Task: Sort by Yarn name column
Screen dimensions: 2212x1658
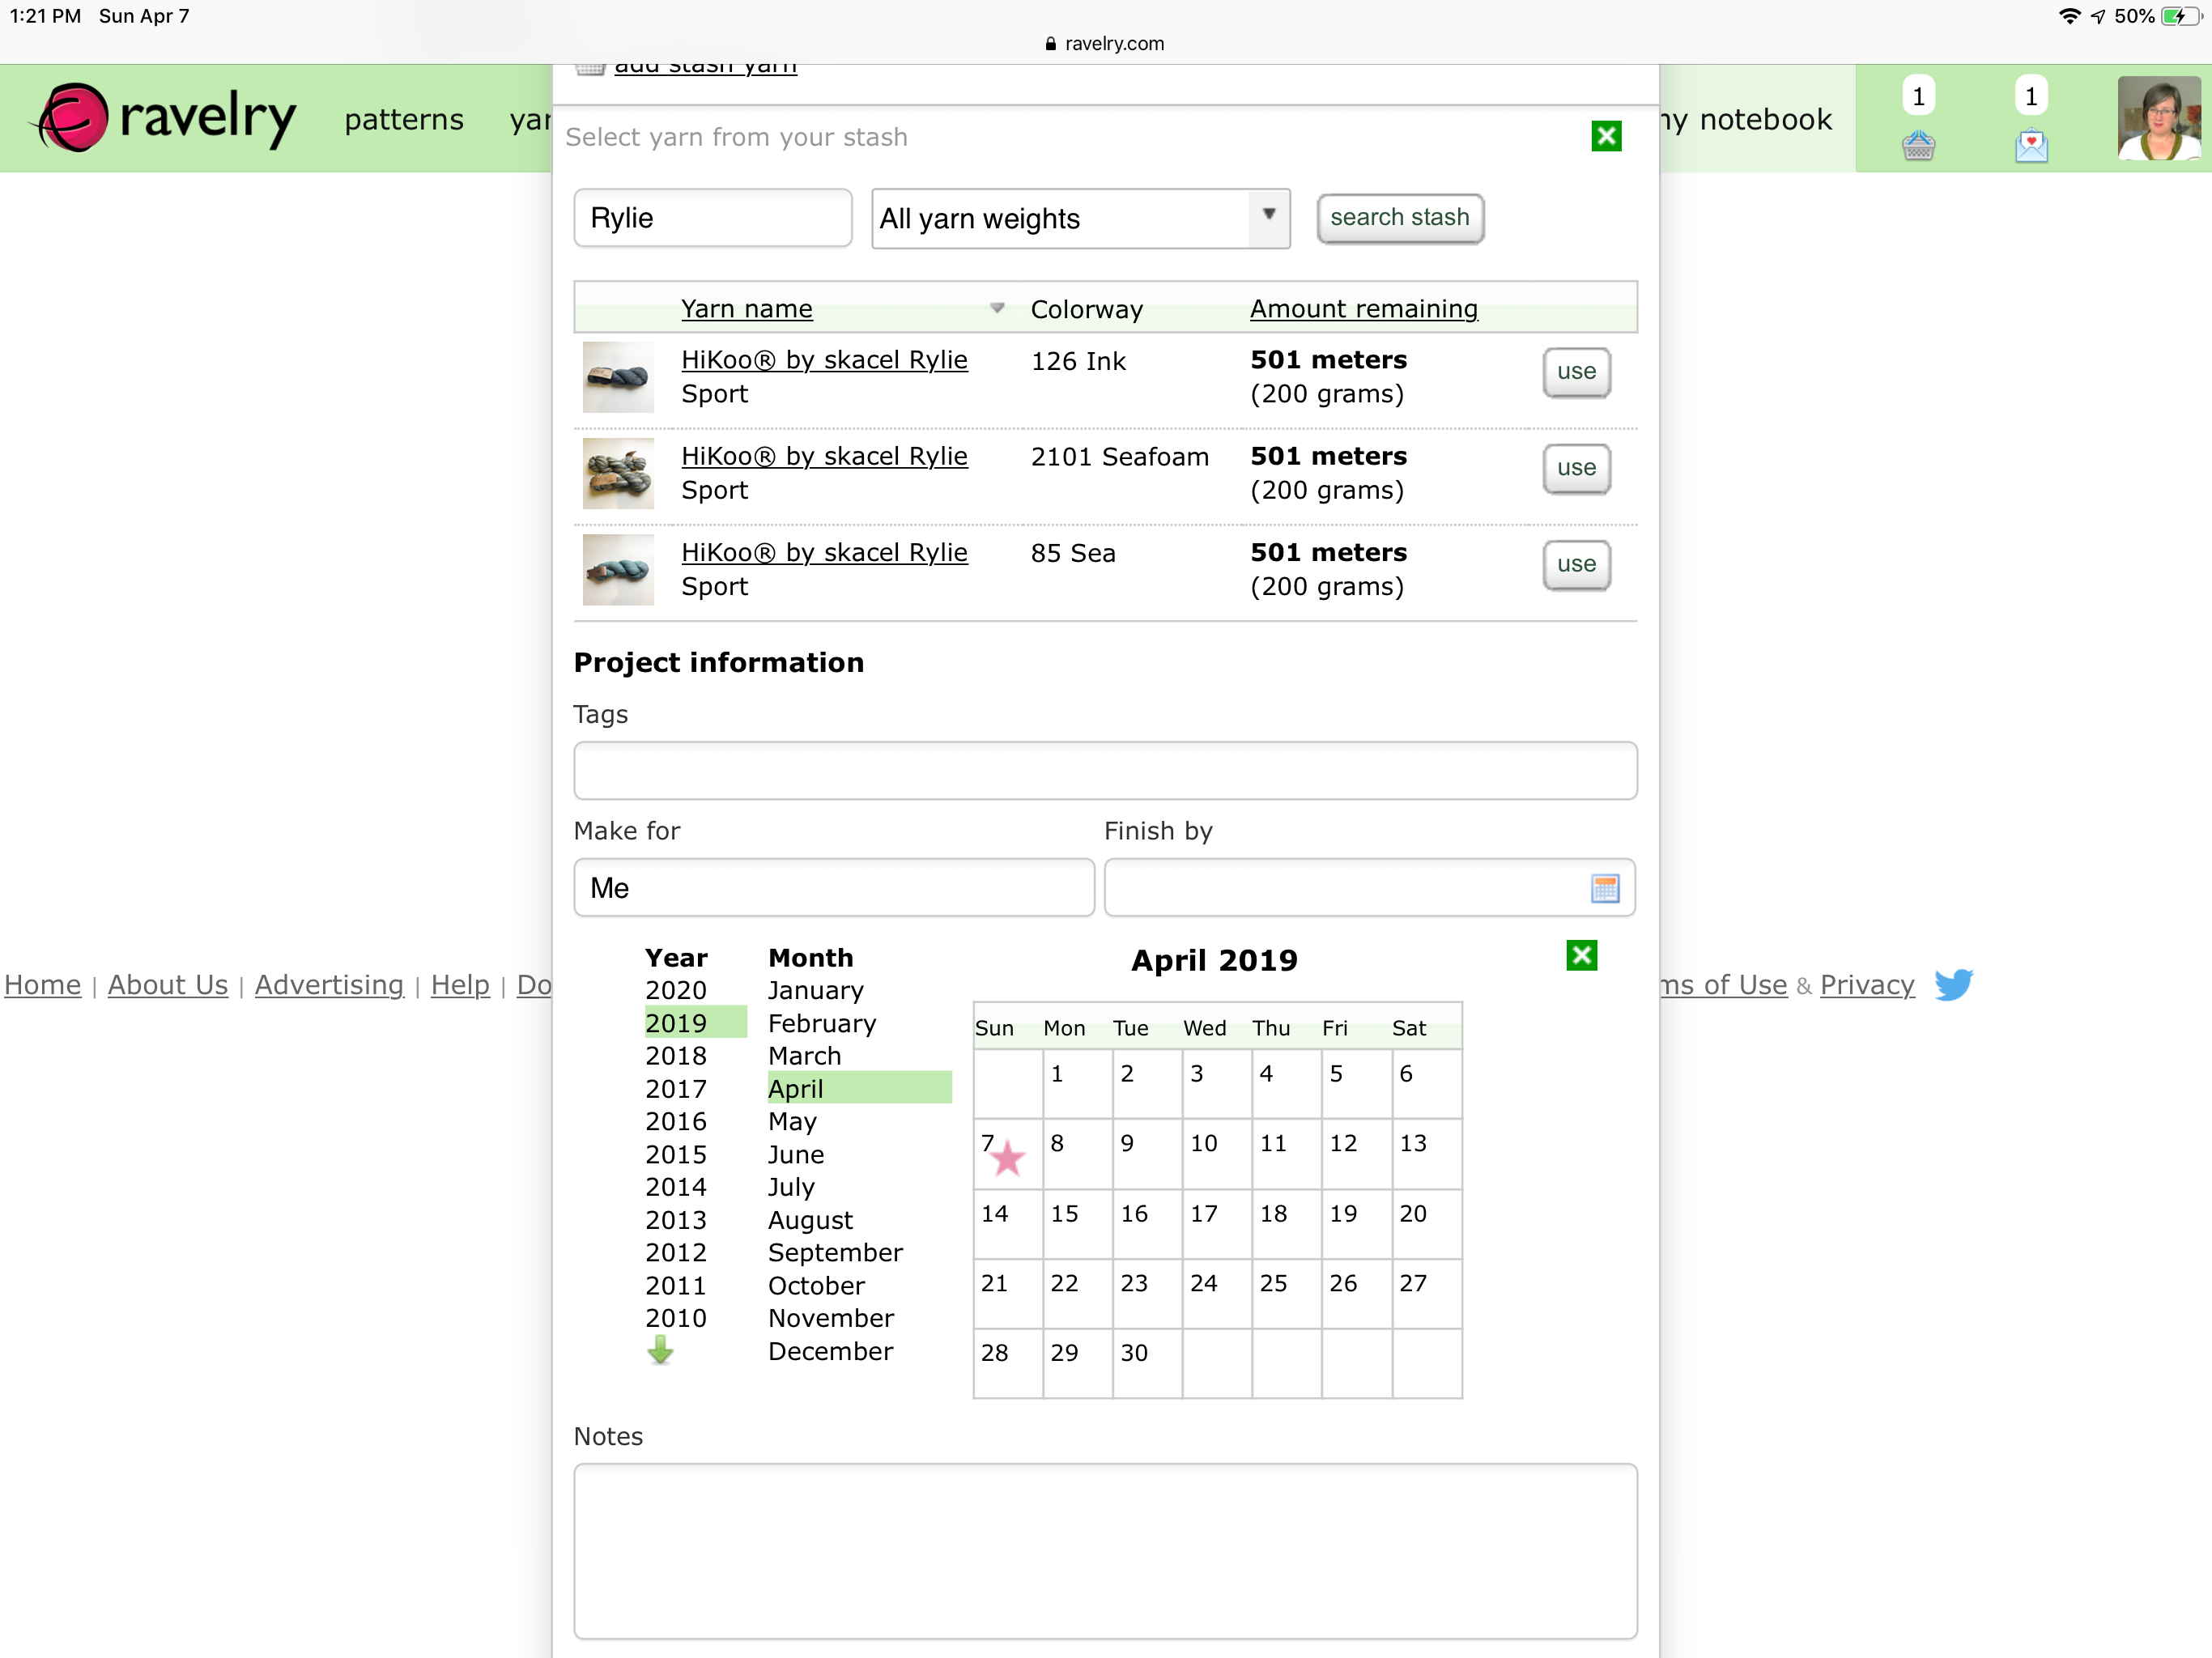Action: click(x=746, y=309)
